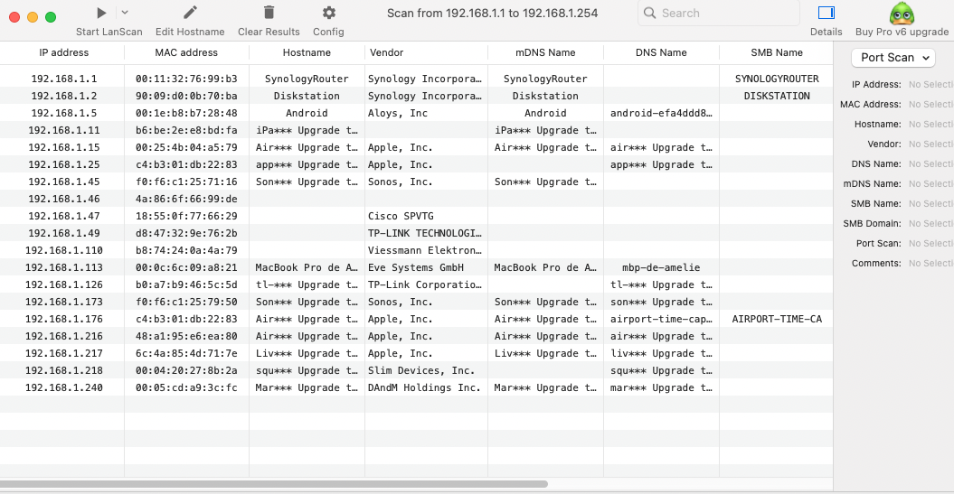This screenshot has height=494, width=954.
Task: Click the Slim Devices, Inc. vendor cell
Action: tap(421, 370)
